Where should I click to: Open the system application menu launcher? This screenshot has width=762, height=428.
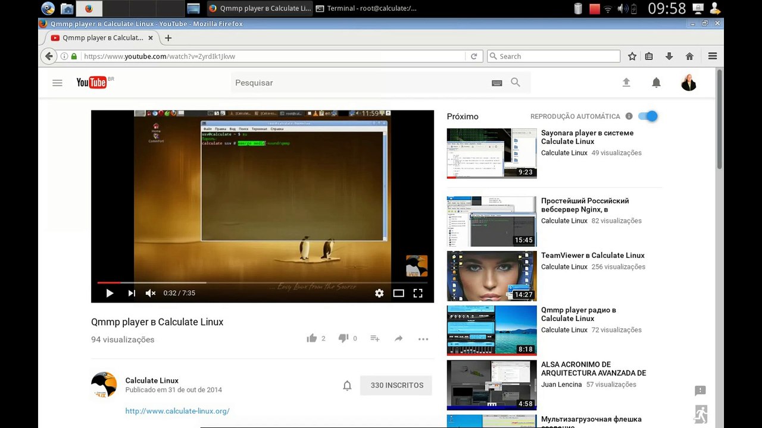point(48,8)
